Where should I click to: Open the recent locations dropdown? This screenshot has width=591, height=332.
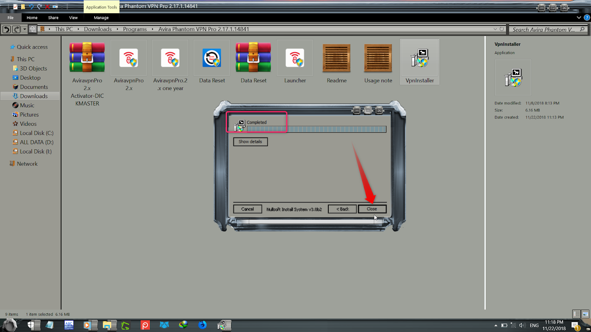24,29
